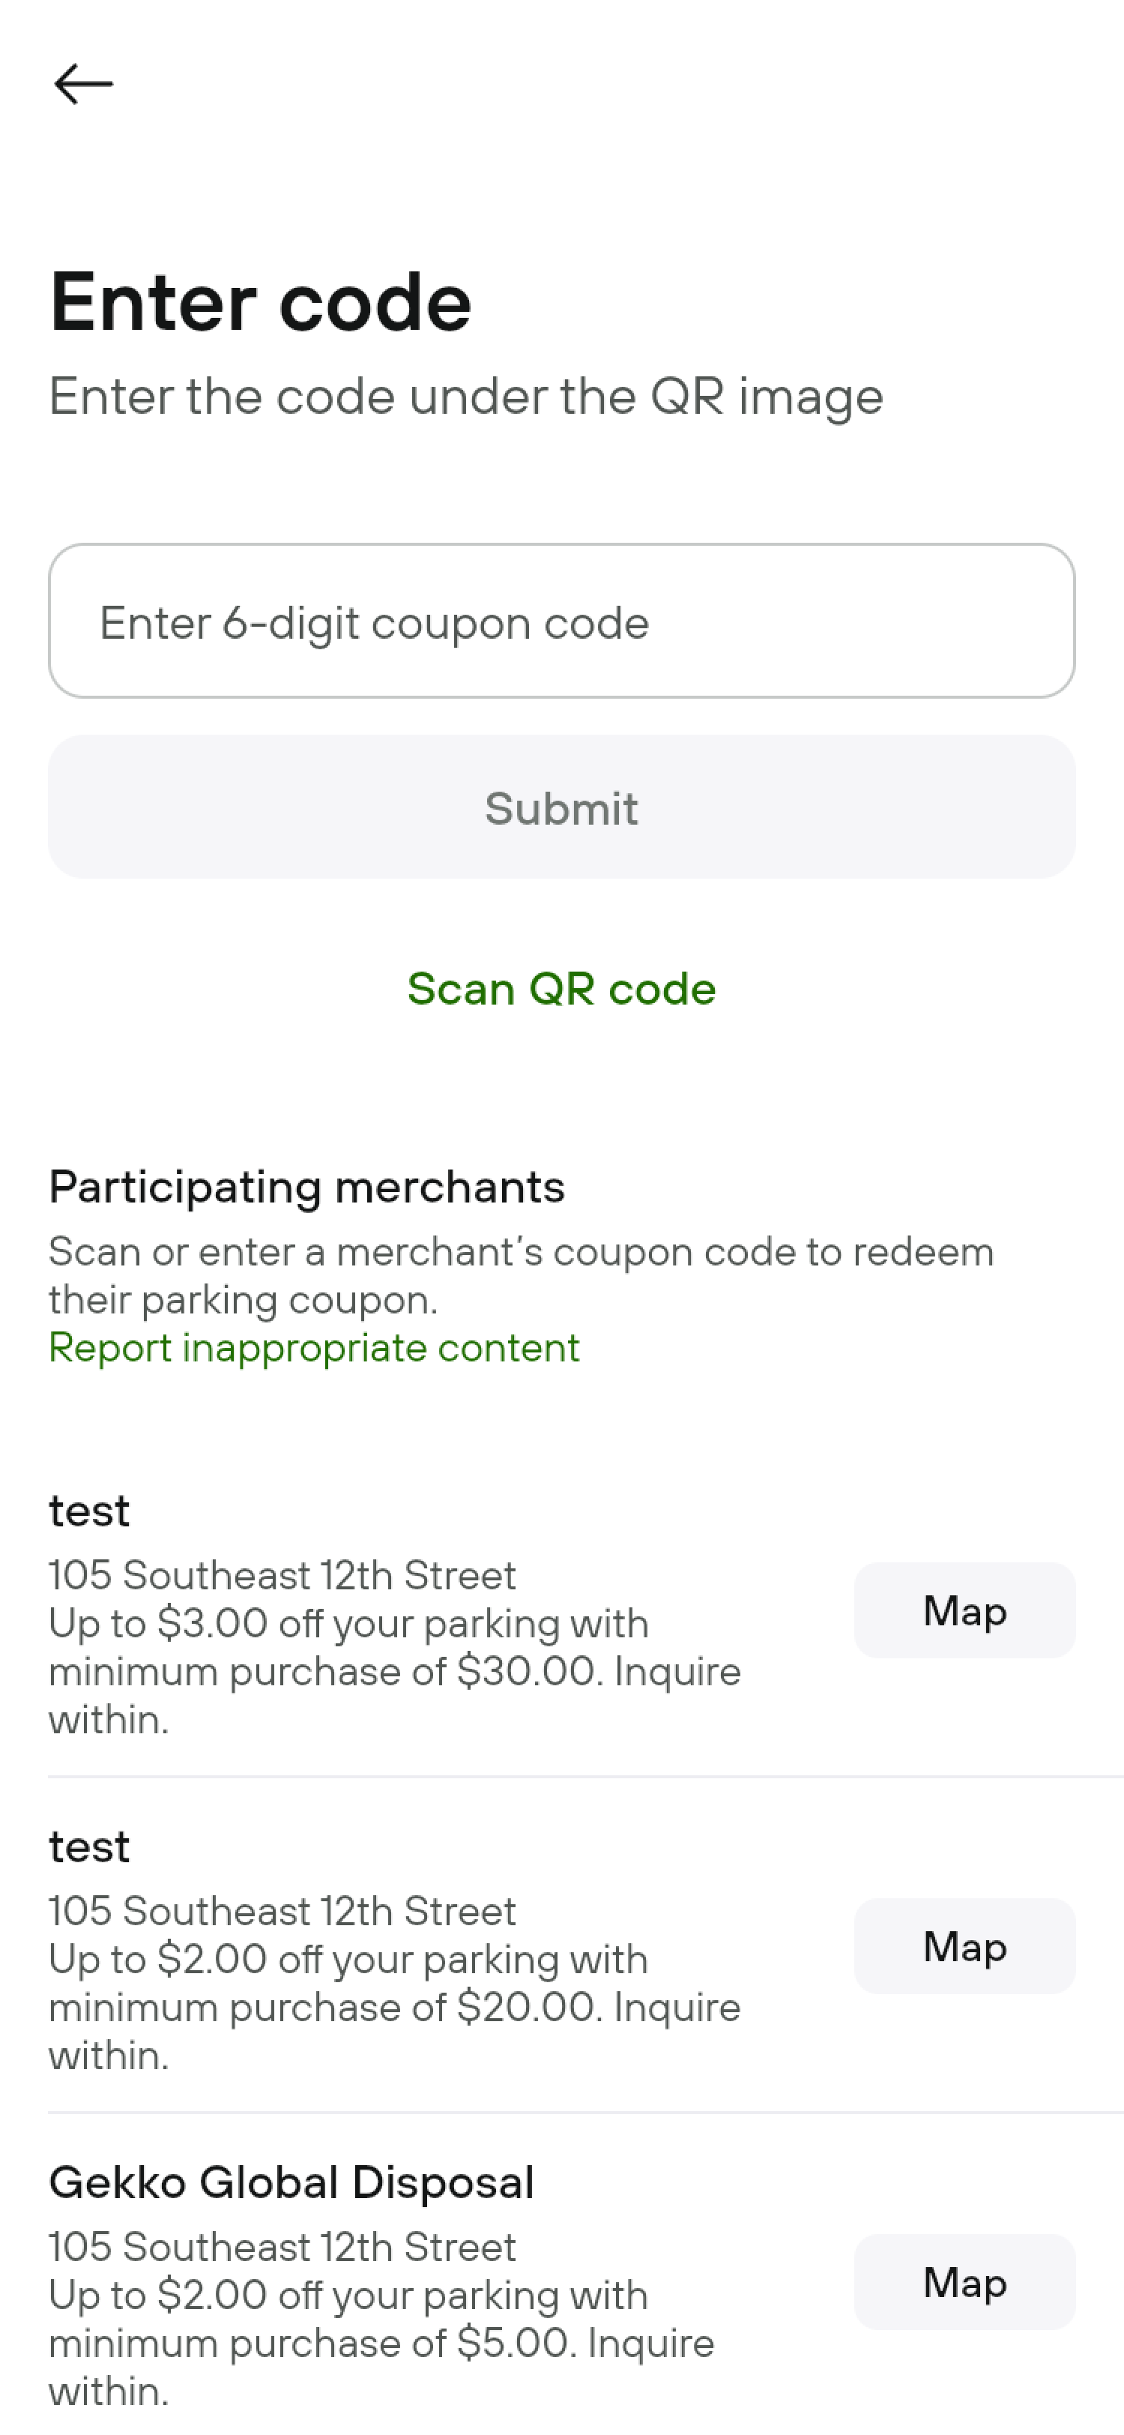
Task: Tap 'Enter the code under the QR image' subtitle
Action: coord(465,396)
